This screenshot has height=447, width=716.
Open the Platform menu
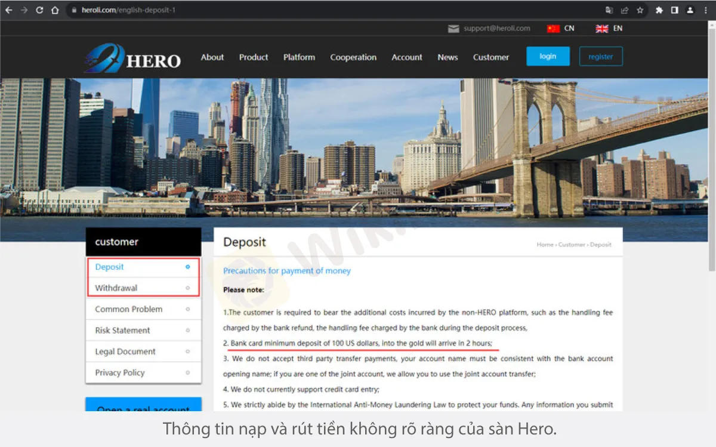(299, 57)
